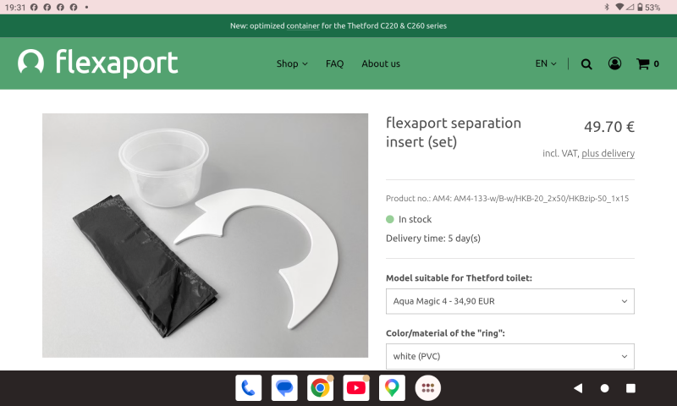The image size is (677, 406).
Task: Open the white (PVC) ring color dropdown
Action: pos(510,356)
